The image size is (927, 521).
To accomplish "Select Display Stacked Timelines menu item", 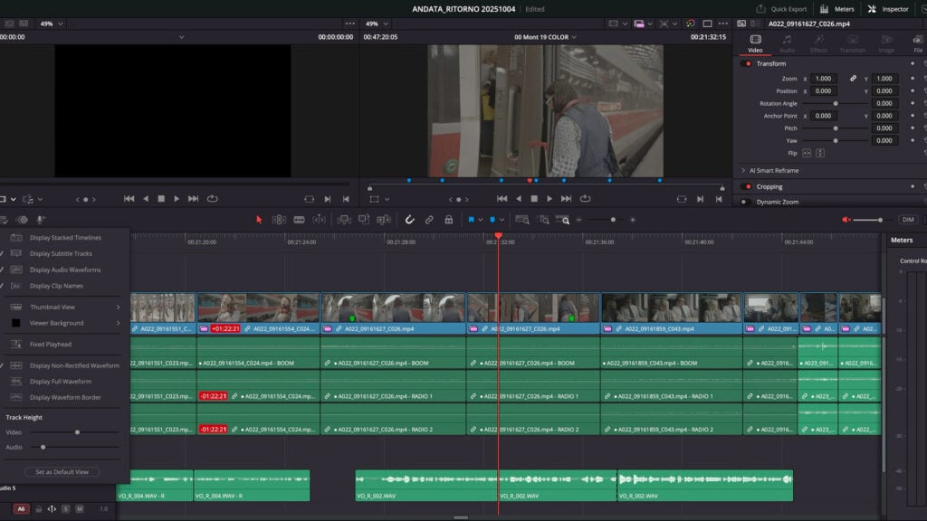I will tap(65, 238).
